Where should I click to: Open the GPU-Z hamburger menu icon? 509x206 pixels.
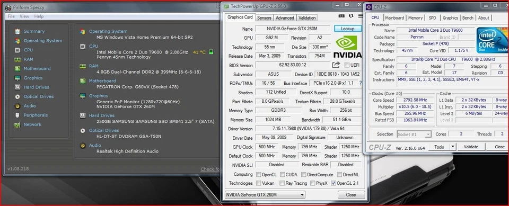[x=361, y=15]
